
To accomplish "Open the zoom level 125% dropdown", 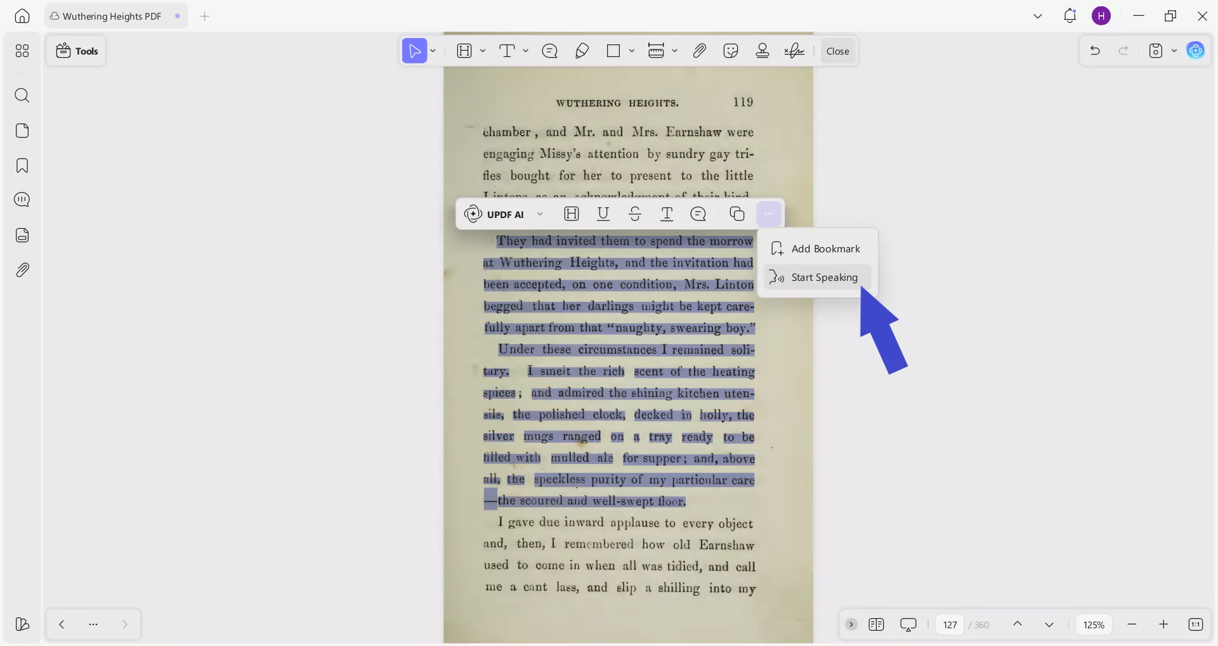I will 1094,624.
